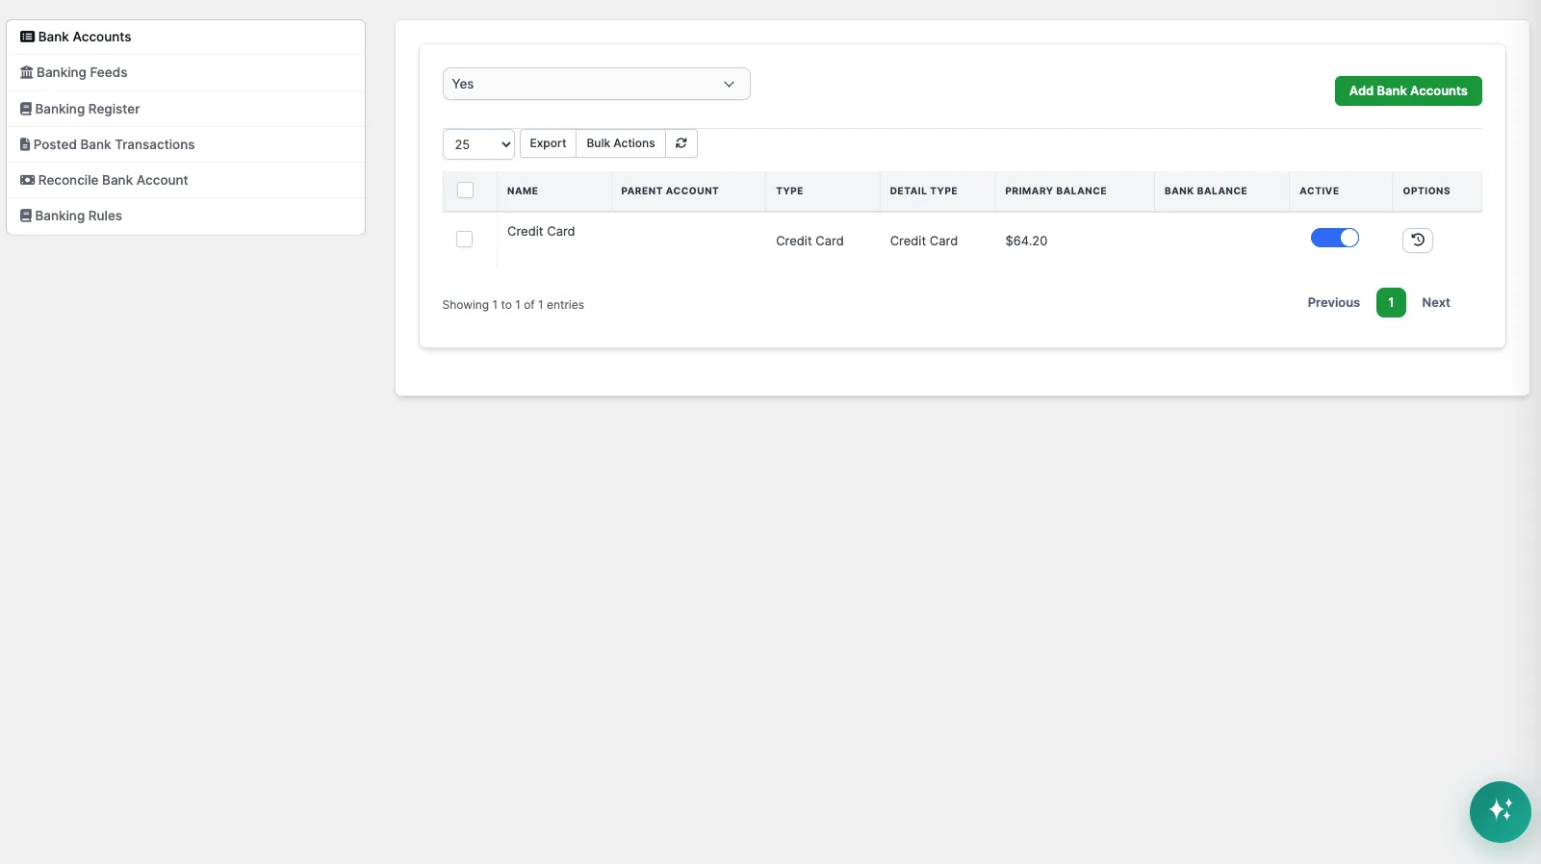1541x864 pixels.
Task: Toggle the Credit Card active switch
Action: tap(1334, 238)
